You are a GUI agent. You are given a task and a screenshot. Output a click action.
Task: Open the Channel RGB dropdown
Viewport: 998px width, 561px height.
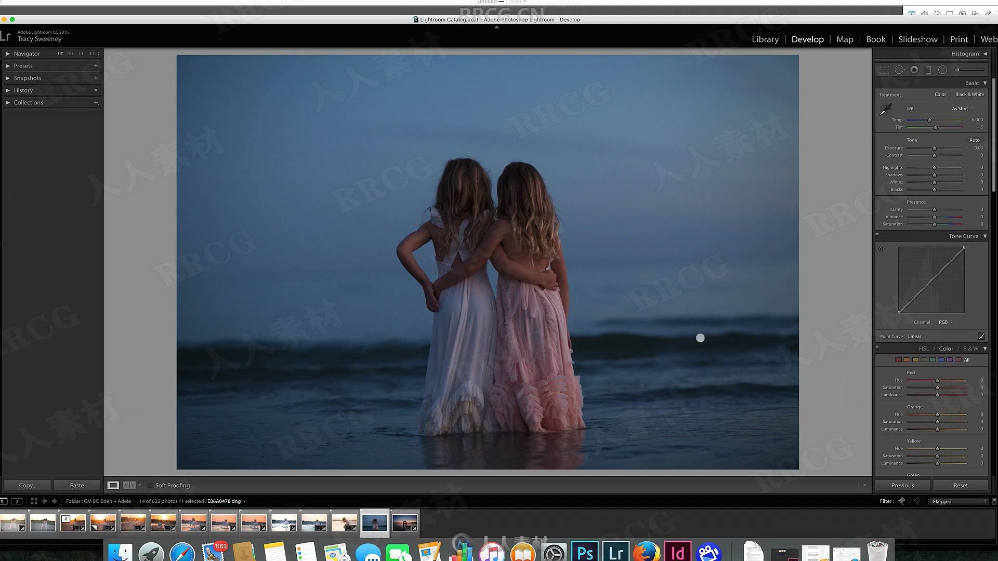946,322
